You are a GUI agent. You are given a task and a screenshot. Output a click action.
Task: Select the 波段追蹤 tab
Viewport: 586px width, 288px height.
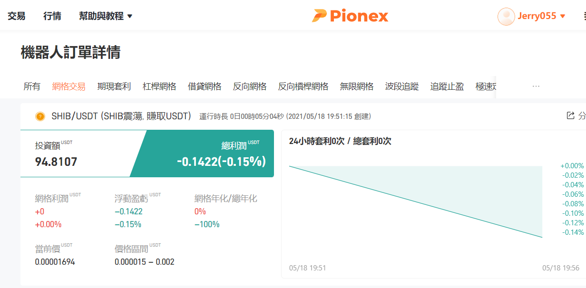(x=402, y=86)
